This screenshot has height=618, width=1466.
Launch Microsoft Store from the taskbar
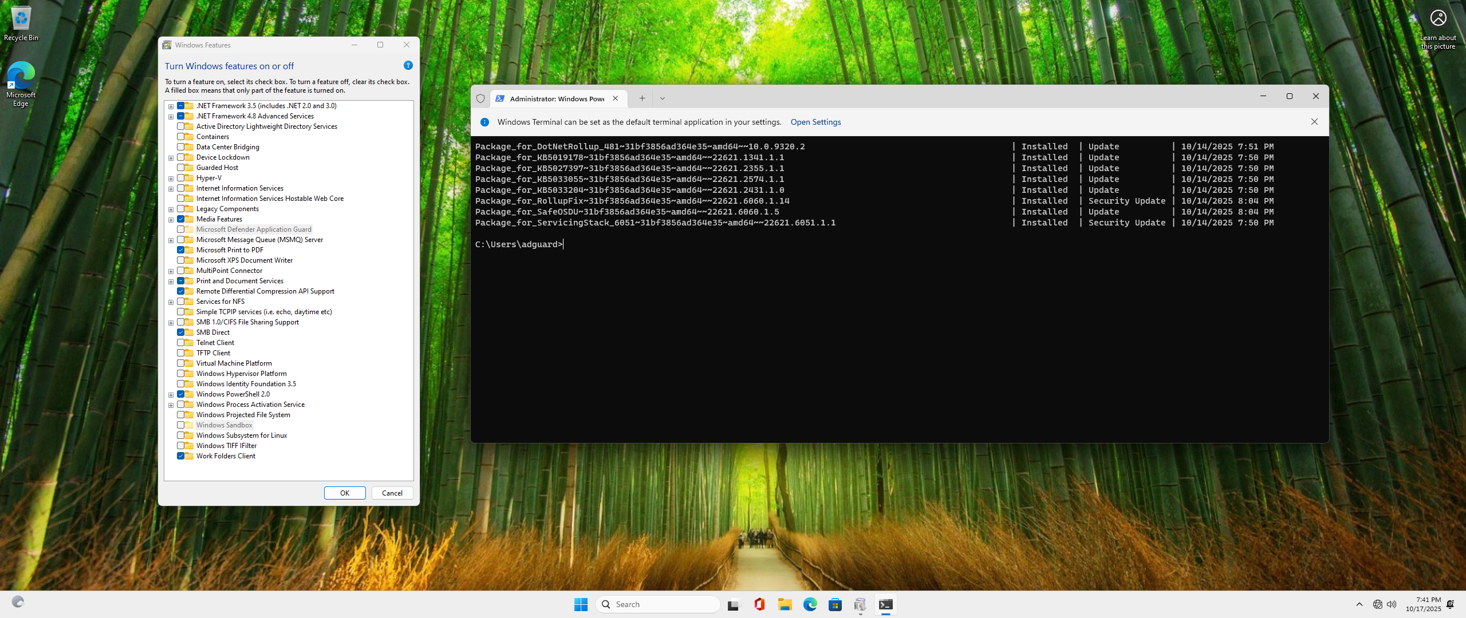835,604
